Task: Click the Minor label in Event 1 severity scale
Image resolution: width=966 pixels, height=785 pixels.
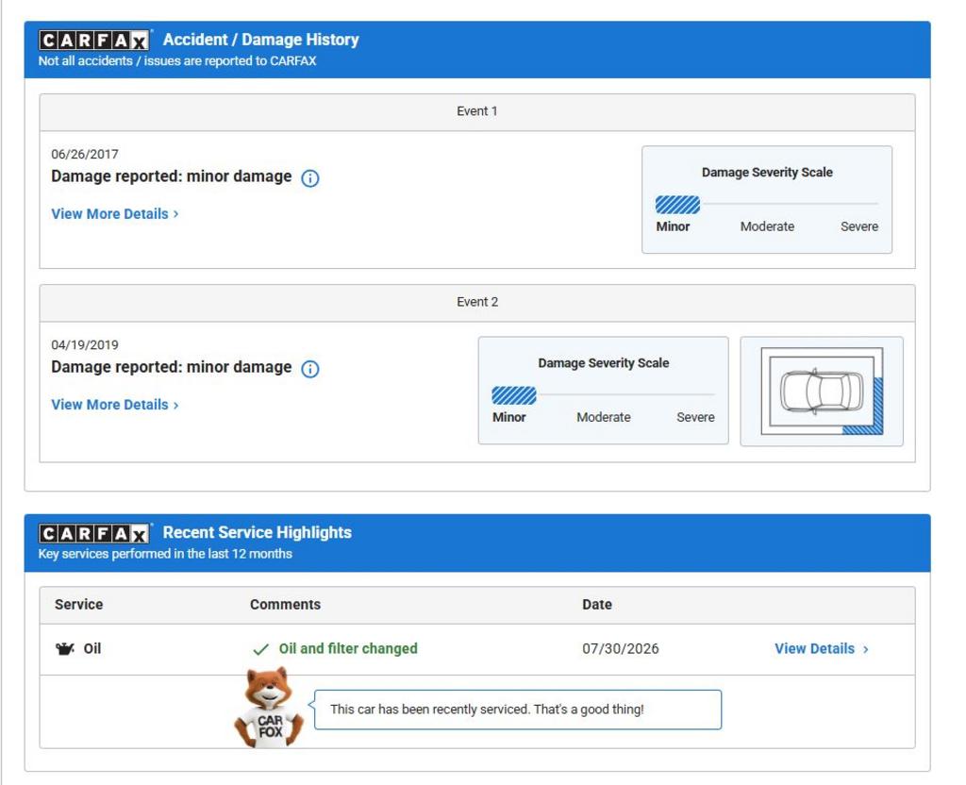Action: click(x=673, y=226)
